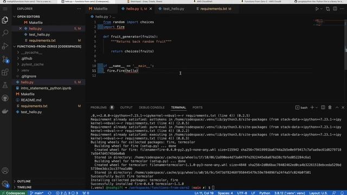Click the open changes compare icon
347x195 pixels.
click(x=327, y=9)
